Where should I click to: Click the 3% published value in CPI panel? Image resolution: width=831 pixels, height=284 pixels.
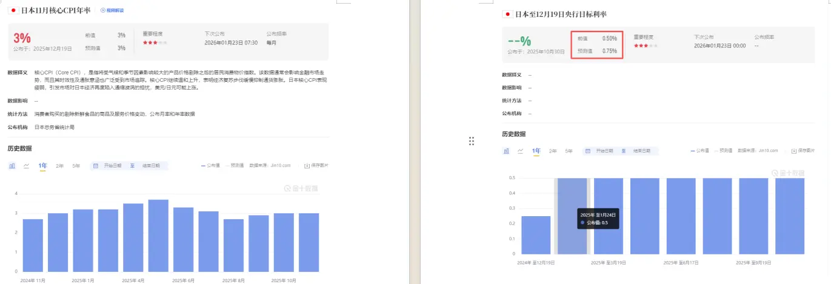coord(22,38)
